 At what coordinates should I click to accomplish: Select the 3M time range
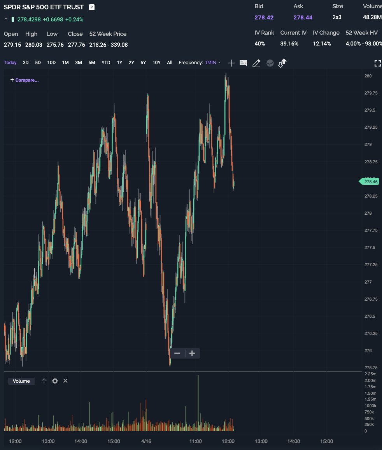coord(78,63)
